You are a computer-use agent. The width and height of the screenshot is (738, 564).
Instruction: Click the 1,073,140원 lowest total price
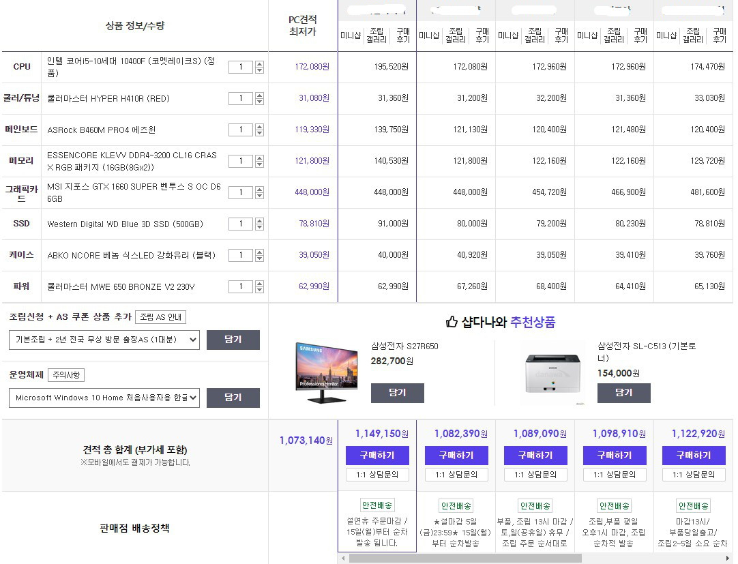click(306, 440)
